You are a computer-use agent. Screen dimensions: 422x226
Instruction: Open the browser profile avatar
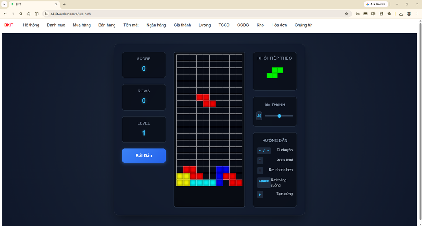[x=409, y=14]
